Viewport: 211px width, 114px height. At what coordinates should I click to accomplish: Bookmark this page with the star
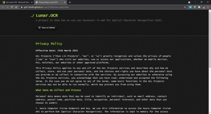[185, 7]
